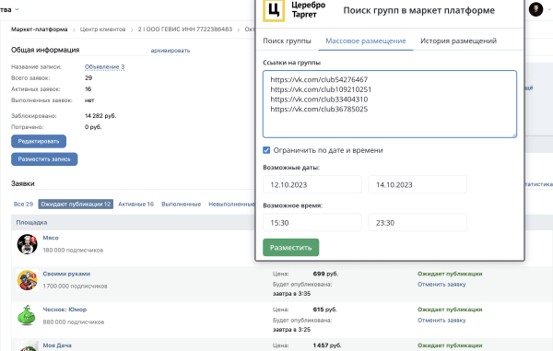
Task: Click 615 руб. price value
Action: [324, 310]
